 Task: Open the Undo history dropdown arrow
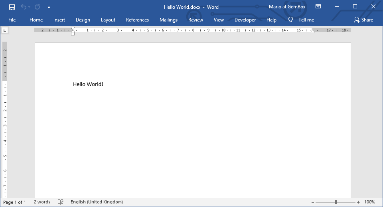click(30, 7)
